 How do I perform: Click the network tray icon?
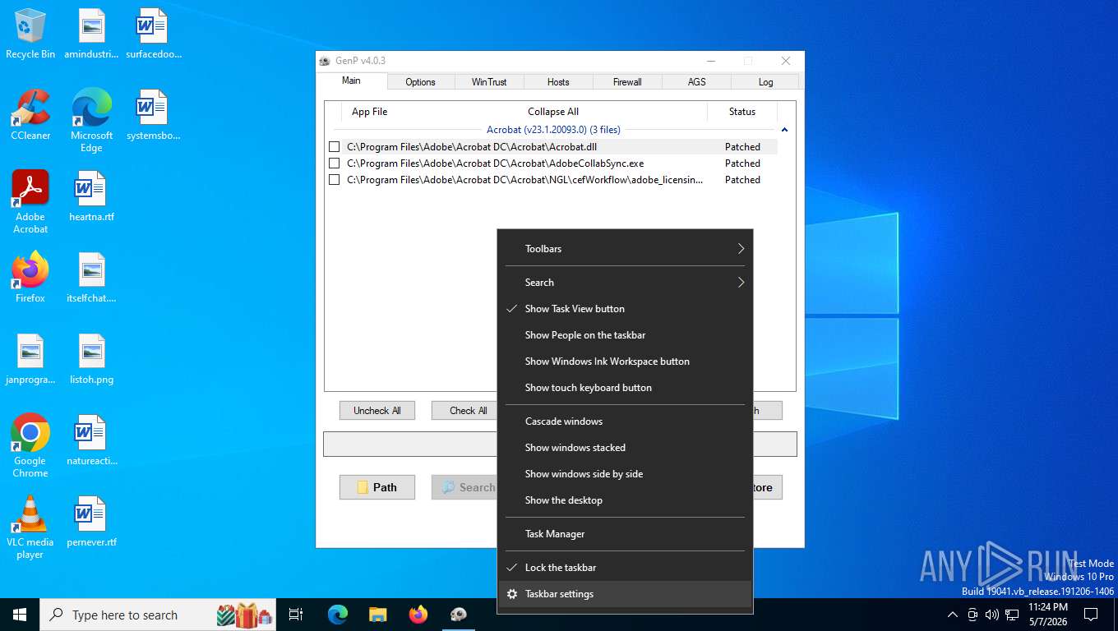click(x=1012, y=615)
